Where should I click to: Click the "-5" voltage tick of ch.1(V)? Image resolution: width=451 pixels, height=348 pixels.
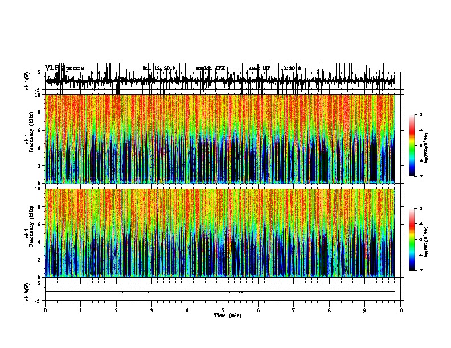point(39,90)
